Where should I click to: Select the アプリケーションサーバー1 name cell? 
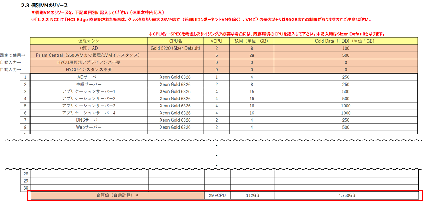pyautogui.click(x=89, y=91)
